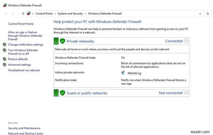
Task: Click the refresh button in address bar
Action: (x=208, y=13)
